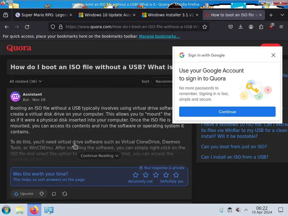
Task: Open clipboard tray icon
Action: pos(229,210)
